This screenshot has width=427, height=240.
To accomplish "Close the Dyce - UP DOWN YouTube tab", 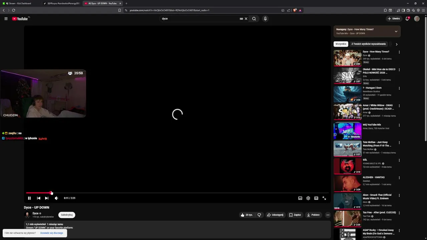I will (x=120, y=3).
